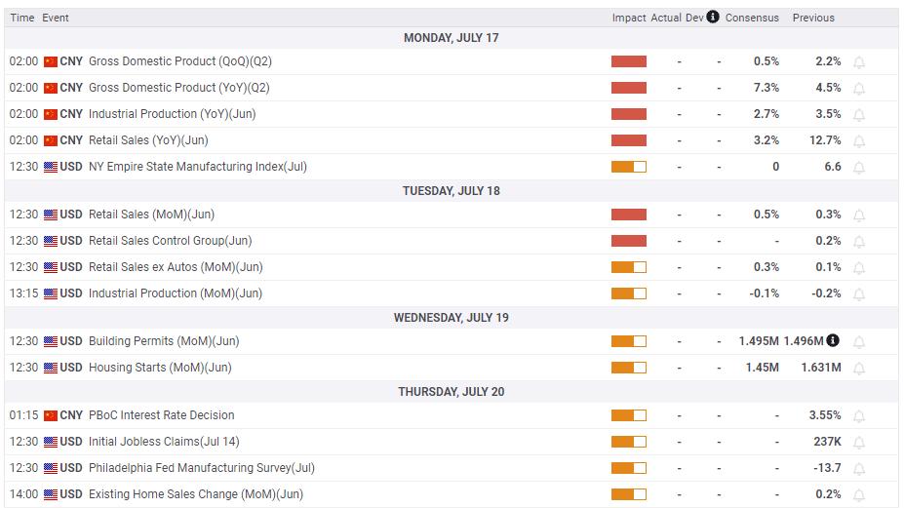This screenshot has width=904, height=508.
Task: Open Retail Sales (YoY)(Jun) CNY event link
Action: [148, 140]
